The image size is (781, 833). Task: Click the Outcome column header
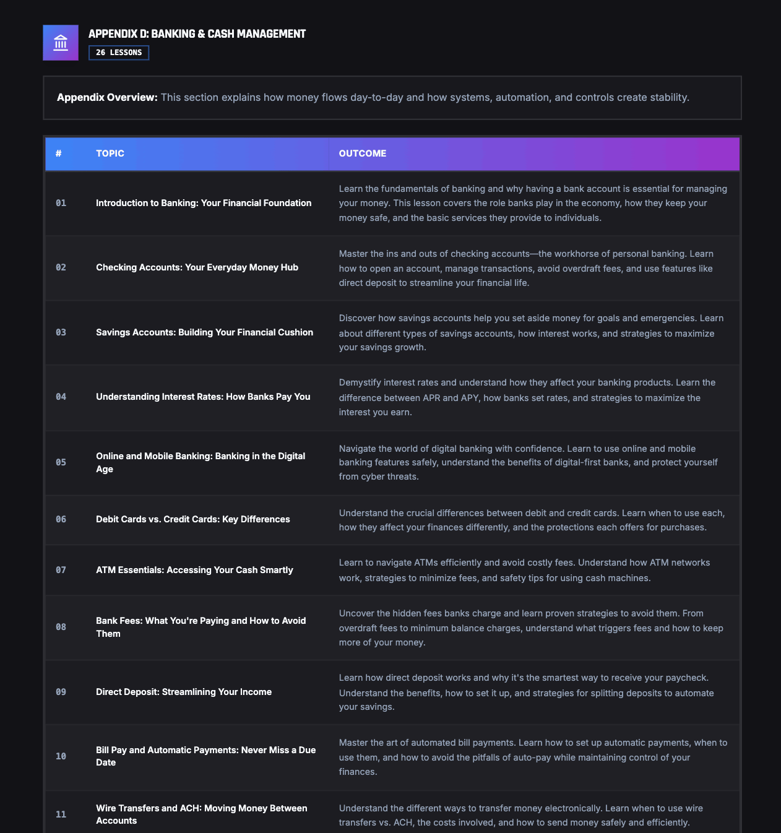tap(363, 153)
